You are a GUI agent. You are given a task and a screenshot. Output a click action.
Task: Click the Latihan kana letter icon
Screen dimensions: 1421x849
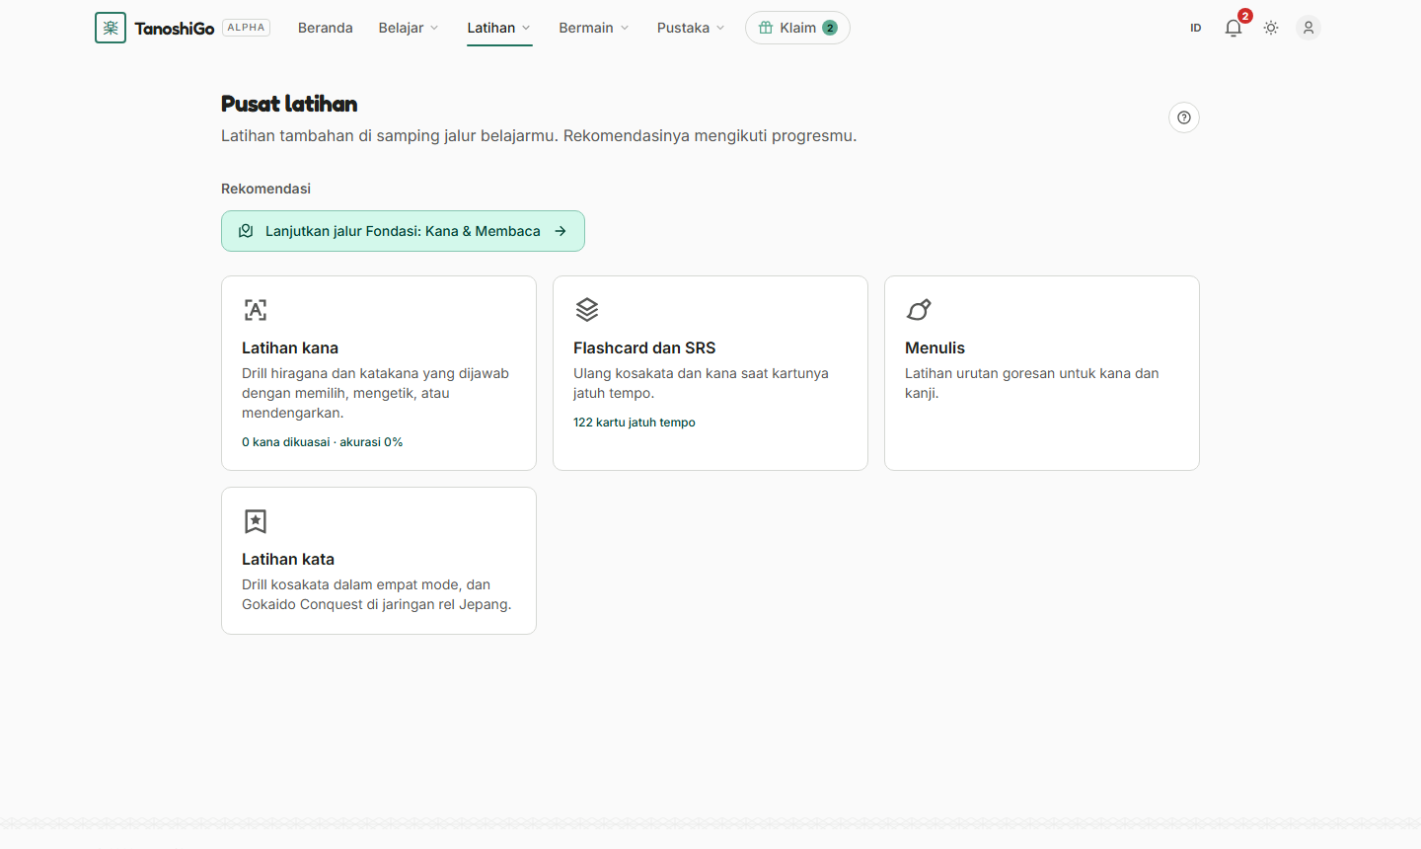[x=256, y=310]
